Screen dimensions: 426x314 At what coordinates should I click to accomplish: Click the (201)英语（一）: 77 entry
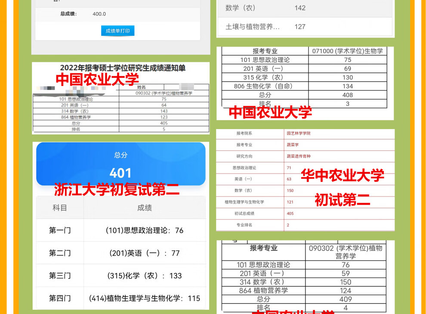coord(145,253)
